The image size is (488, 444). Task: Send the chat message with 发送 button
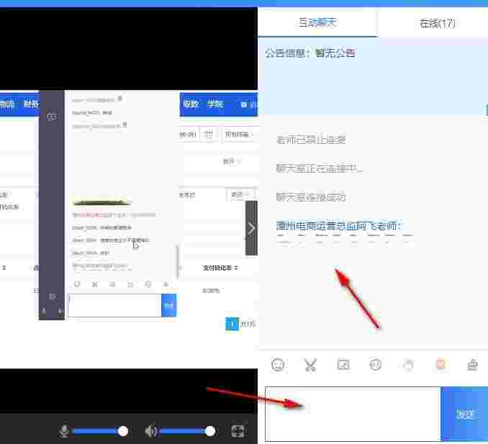[x=464, y=414]
